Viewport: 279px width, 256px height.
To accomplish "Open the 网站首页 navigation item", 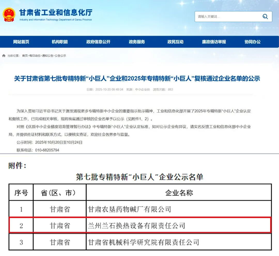I will pyautogui.click(x=21, y=42).
